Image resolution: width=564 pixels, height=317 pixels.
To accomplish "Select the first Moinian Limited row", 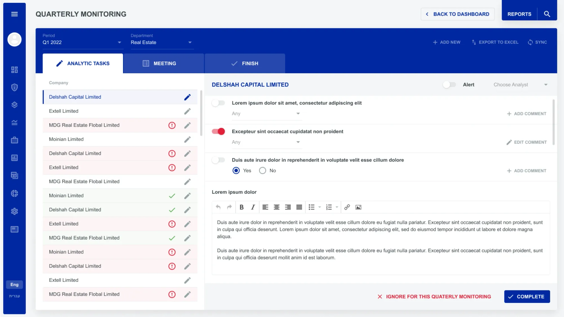I will click(x=120, y=139).
